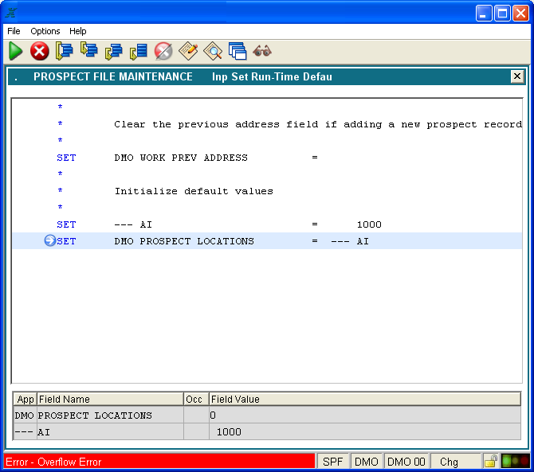This screenshot has width=534, height=472.
Task: Click the fourth step-return toolbar icon
Action: 138,51
